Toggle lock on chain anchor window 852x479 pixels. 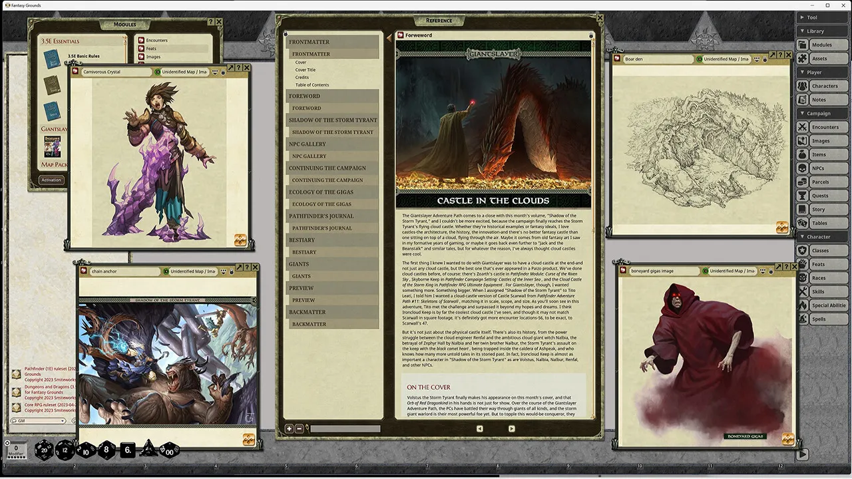232,271
